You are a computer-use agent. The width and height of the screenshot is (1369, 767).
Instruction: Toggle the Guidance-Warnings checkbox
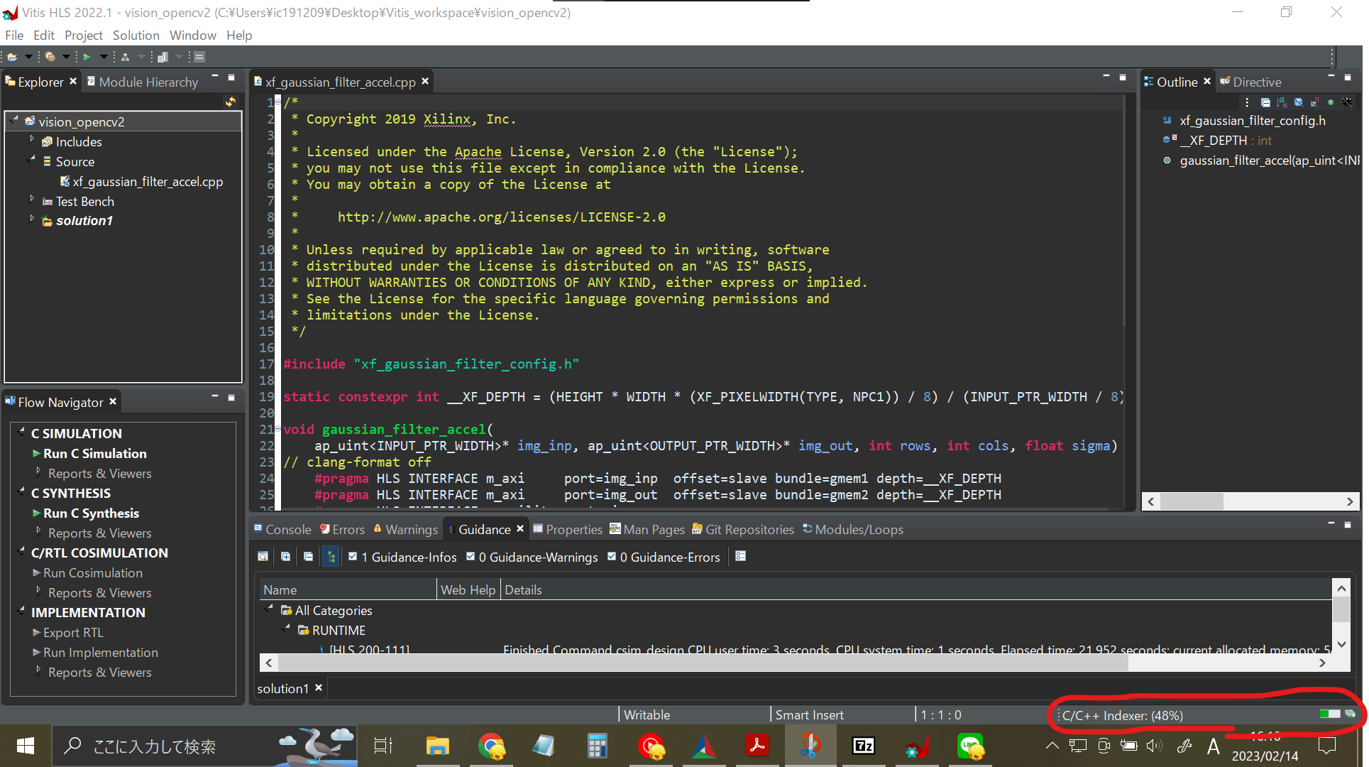click(x=471, y=557)
